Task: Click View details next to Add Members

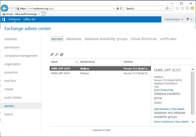Action: click(178, 109)
